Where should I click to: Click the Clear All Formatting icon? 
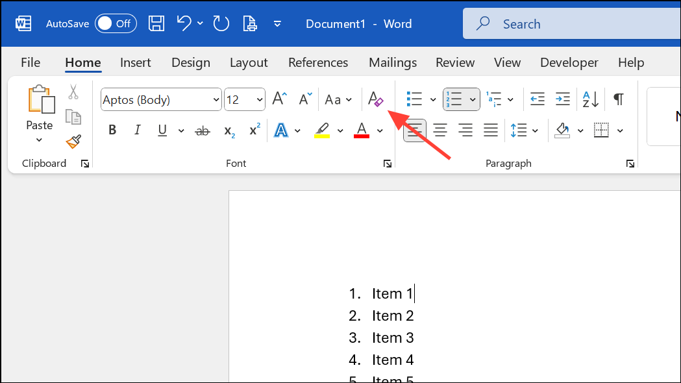pyautogui.click(x=375, y=99)
